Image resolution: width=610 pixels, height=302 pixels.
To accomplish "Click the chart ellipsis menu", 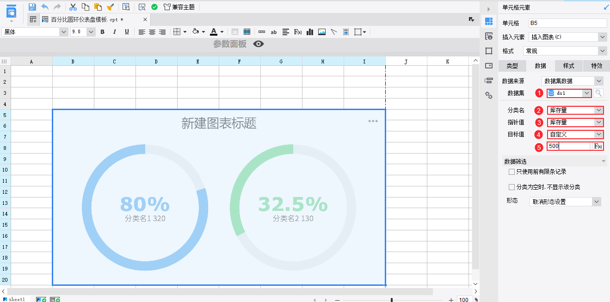I will pyautogui.click(x=373, y=121).
